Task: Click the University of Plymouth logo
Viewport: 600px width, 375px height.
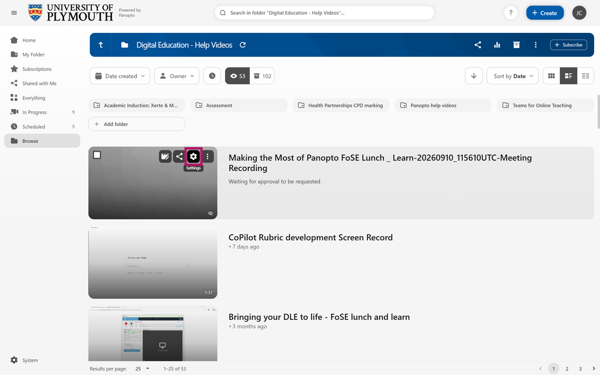Action: [70, 13]
